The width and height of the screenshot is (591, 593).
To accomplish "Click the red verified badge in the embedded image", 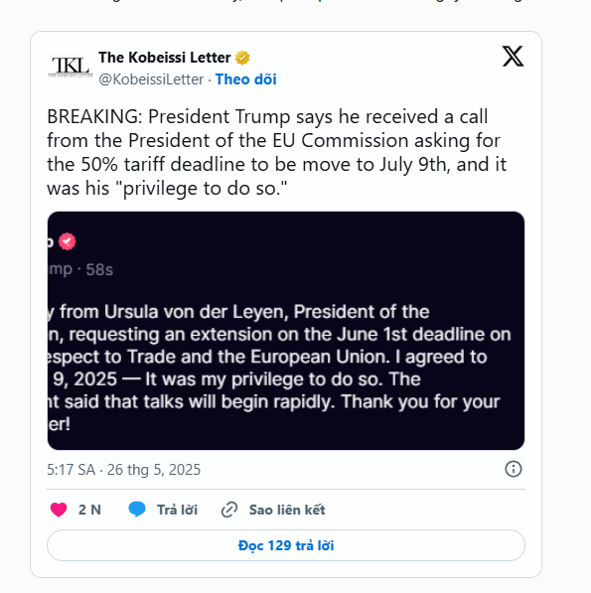I will pos(68,241).
